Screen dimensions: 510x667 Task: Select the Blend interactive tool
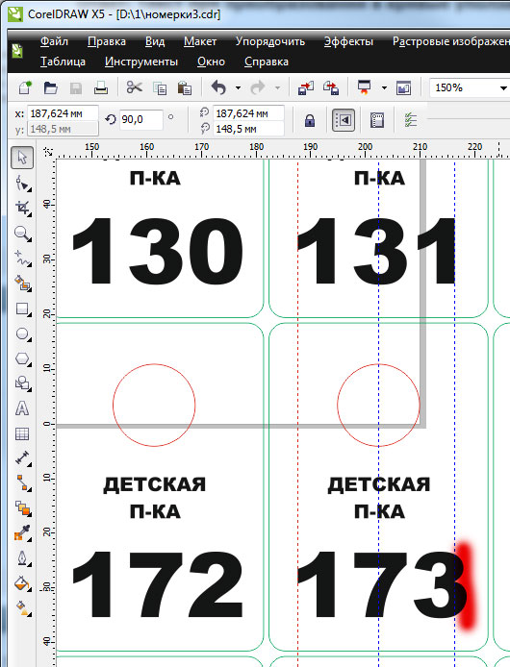click(x=22, y=508)
